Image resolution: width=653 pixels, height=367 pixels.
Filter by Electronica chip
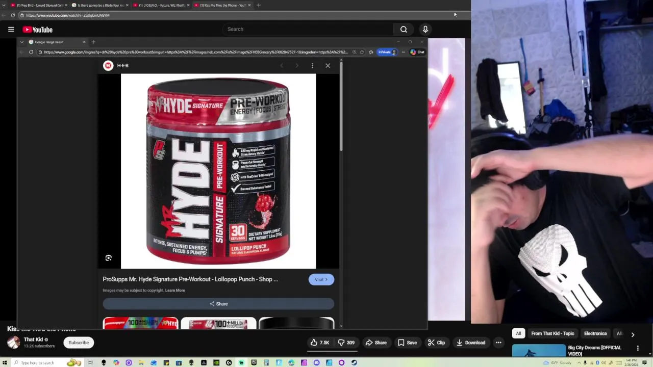595,333
